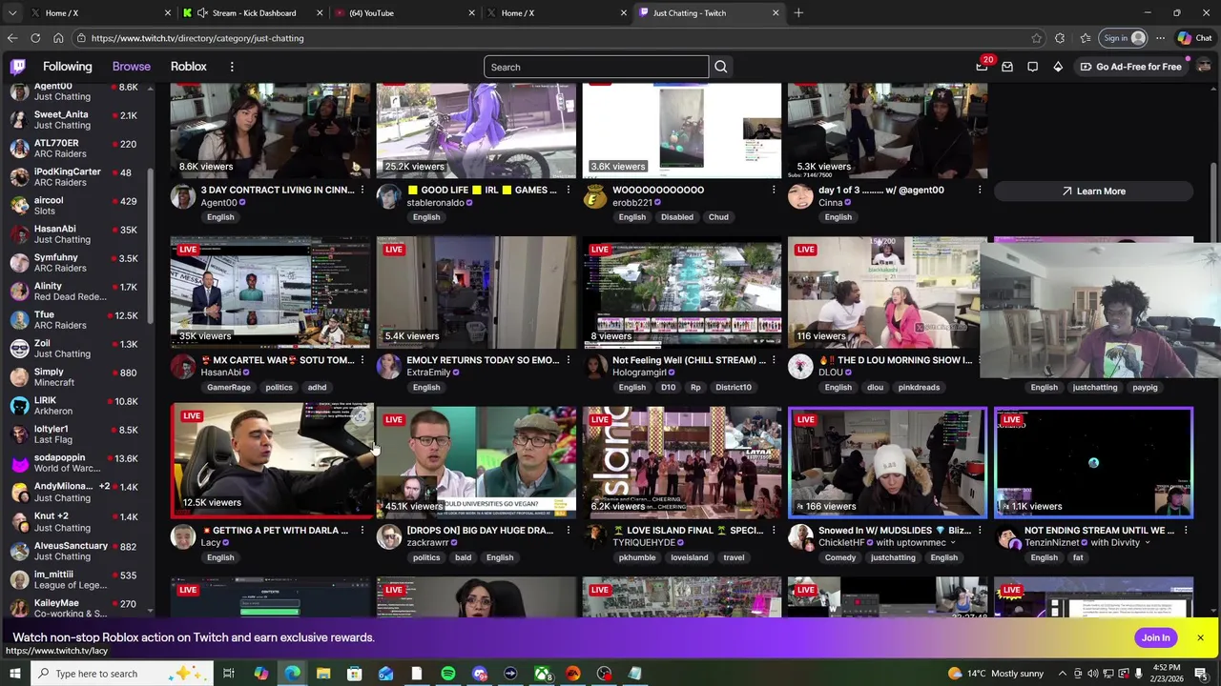Dismiss the Roblox rewards banner
The height and width of the screenshot is (686, 1221).
1200,637
